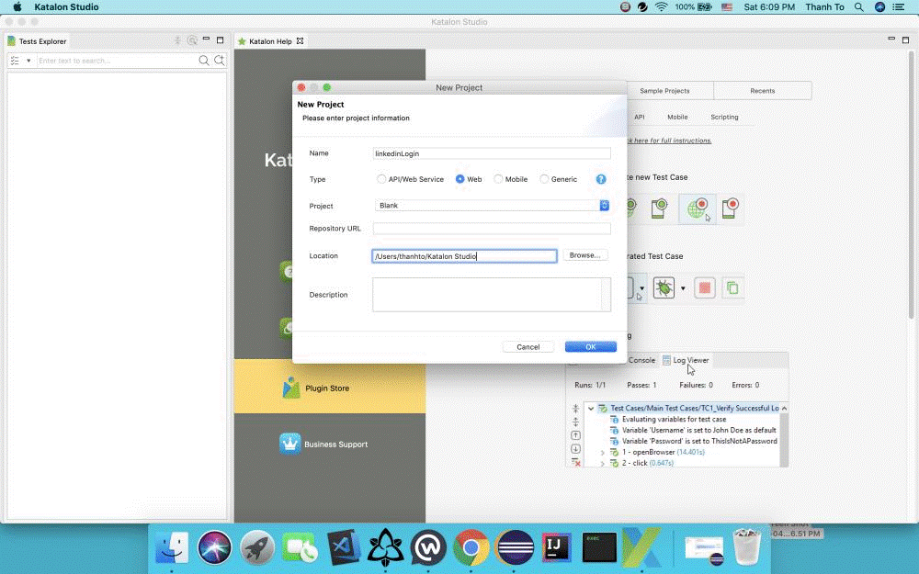This screenshot has height=574, width=919.
Task: Click the expand all icon in Log Viewer
Action: (575, 422)
